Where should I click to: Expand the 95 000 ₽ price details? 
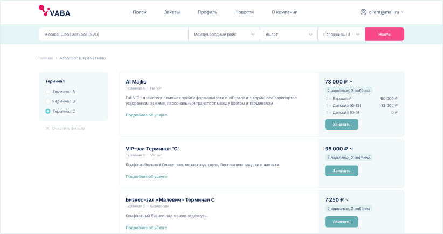coord(351,149)
